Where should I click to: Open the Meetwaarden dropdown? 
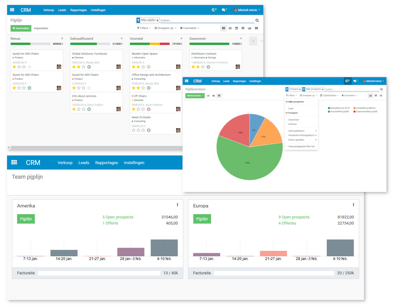(x=195, y=96)
